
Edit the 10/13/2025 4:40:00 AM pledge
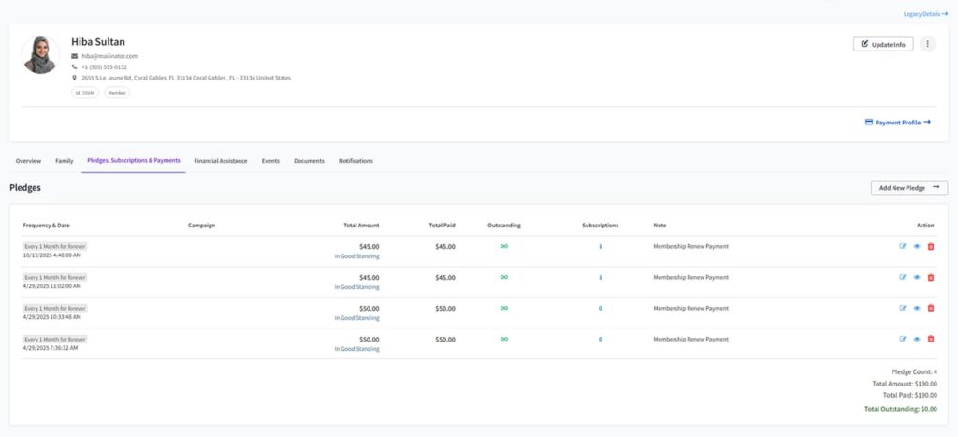[x=903, y=246]
